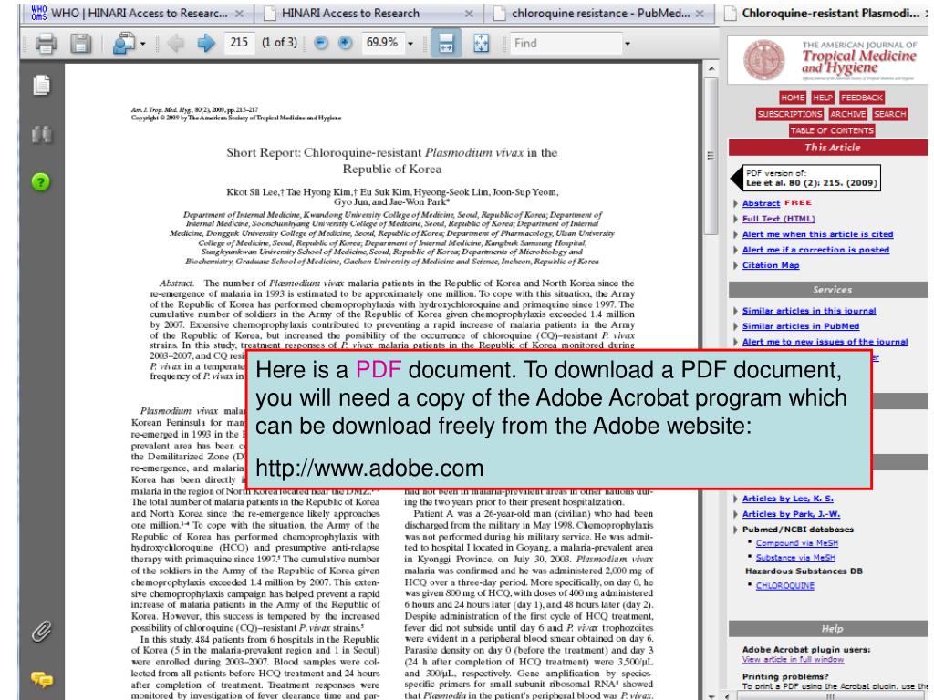
Task: Select the Chloroquine-resistant Plasmodi... tab
Action: coord(825,13)
